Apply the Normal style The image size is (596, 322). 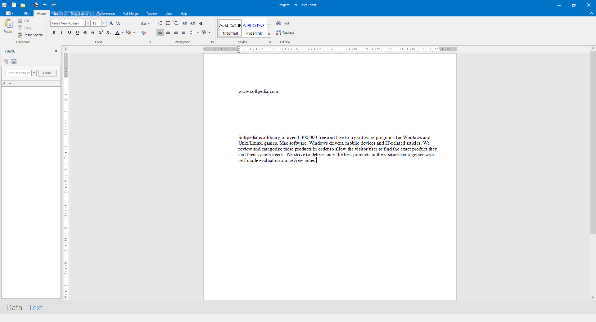click(x=230, y=28)
